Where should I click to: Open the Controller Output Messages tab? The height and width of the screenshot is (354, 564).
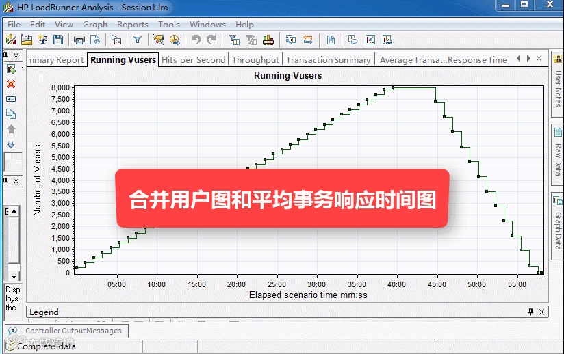pyautogui.click(x=67, y=331)
